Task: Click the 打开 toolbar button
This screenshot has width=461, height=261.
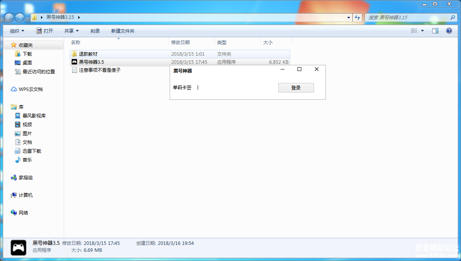Action: pyautogui.click(x=45, y=31)
